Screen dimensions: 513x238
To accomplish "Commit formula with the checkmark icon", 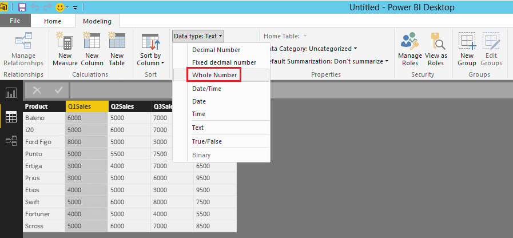I will click(58, 90).
